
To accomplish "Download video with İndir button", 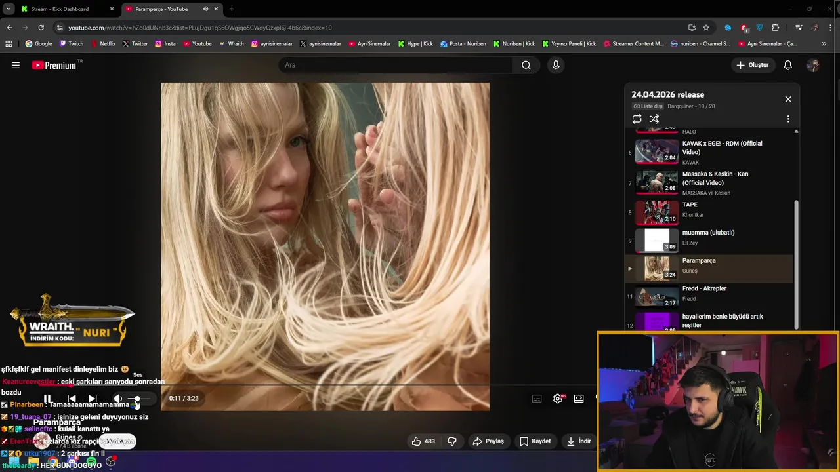I will tap(579, 441).
